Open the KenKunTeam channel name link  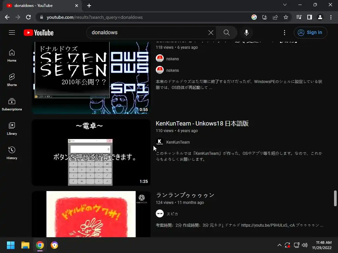(x=178, y=142)
